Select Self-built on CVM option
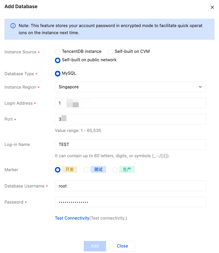Viewport: 219px width, 253px height. pos(111,52)
